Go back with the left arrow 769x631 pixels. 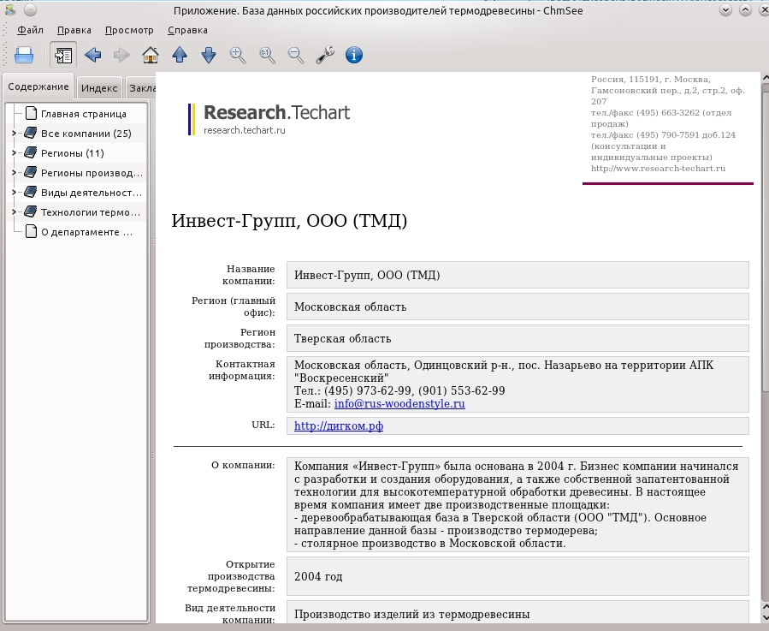pyautogui.click(x=92, y=55)
